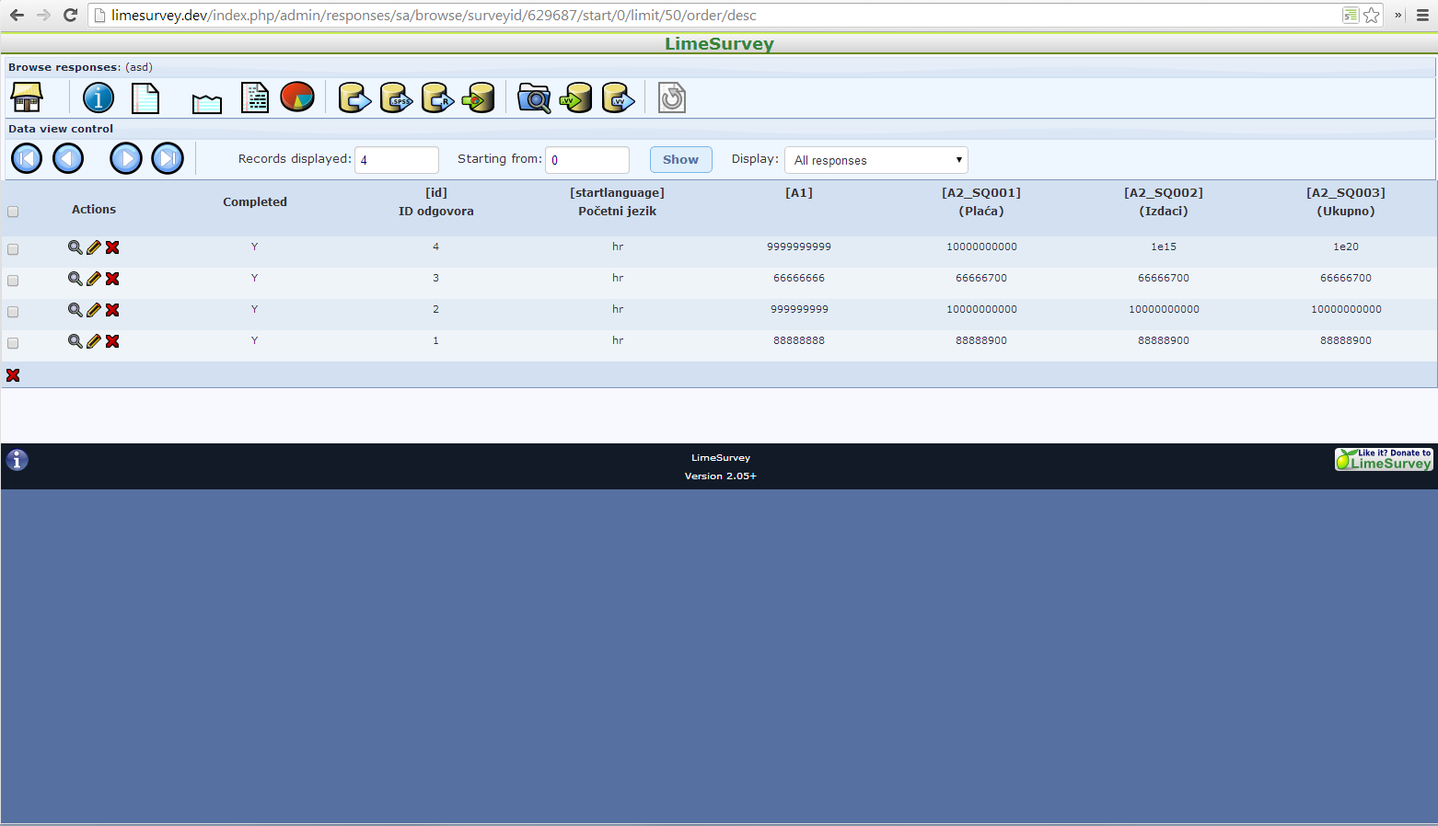This screenshot has height=826, width=1438.
Task: Go to the last page of responses
Action: (x=168, y=158)
